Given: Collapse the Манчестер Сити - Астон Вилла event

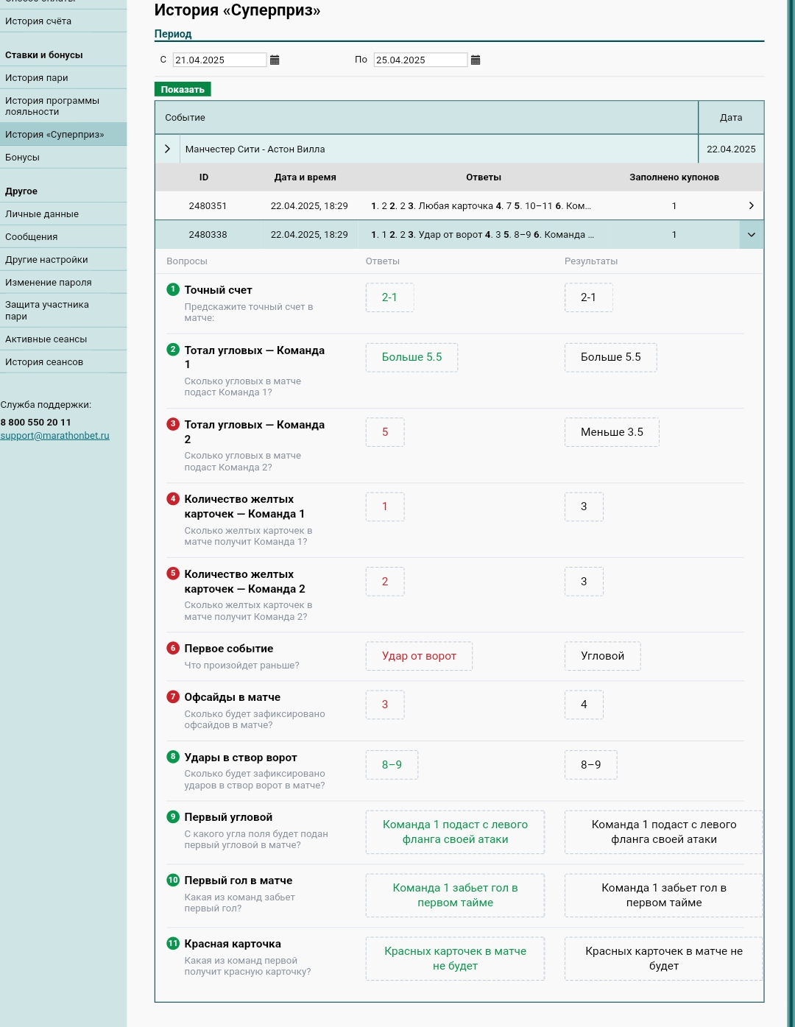Looking at the screenshot, I should click(168, 149).
